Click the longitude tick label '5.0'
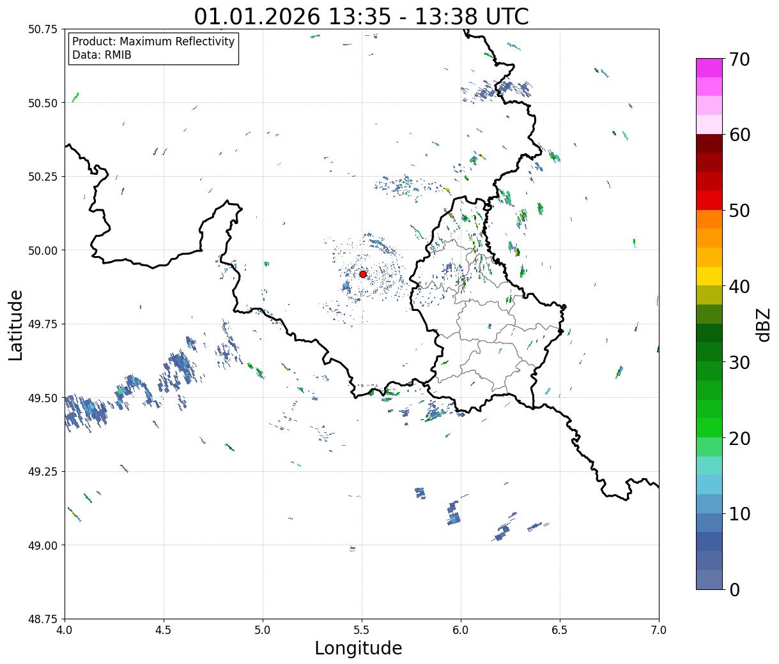The width and height of the screenshot is (779, 664). point(263,630)
